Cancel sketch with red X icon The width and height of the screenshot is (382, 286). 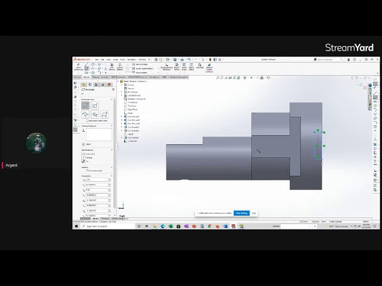(x=365, y=88)
